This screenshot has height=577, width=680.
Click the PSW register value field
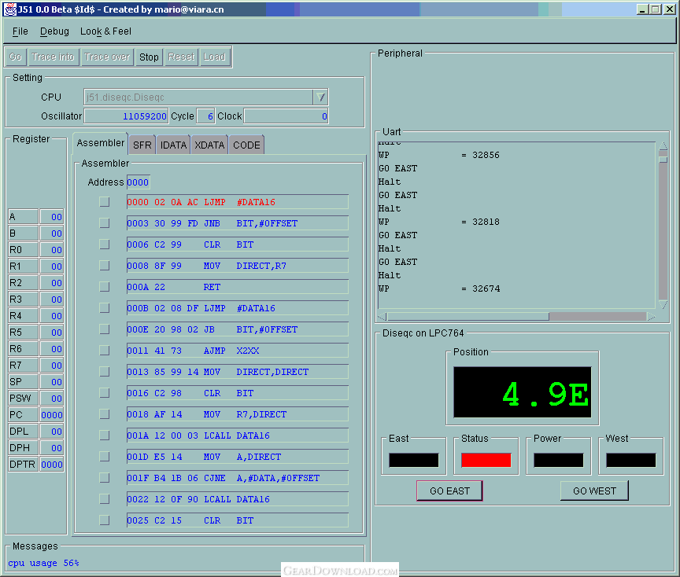[52, 398]
